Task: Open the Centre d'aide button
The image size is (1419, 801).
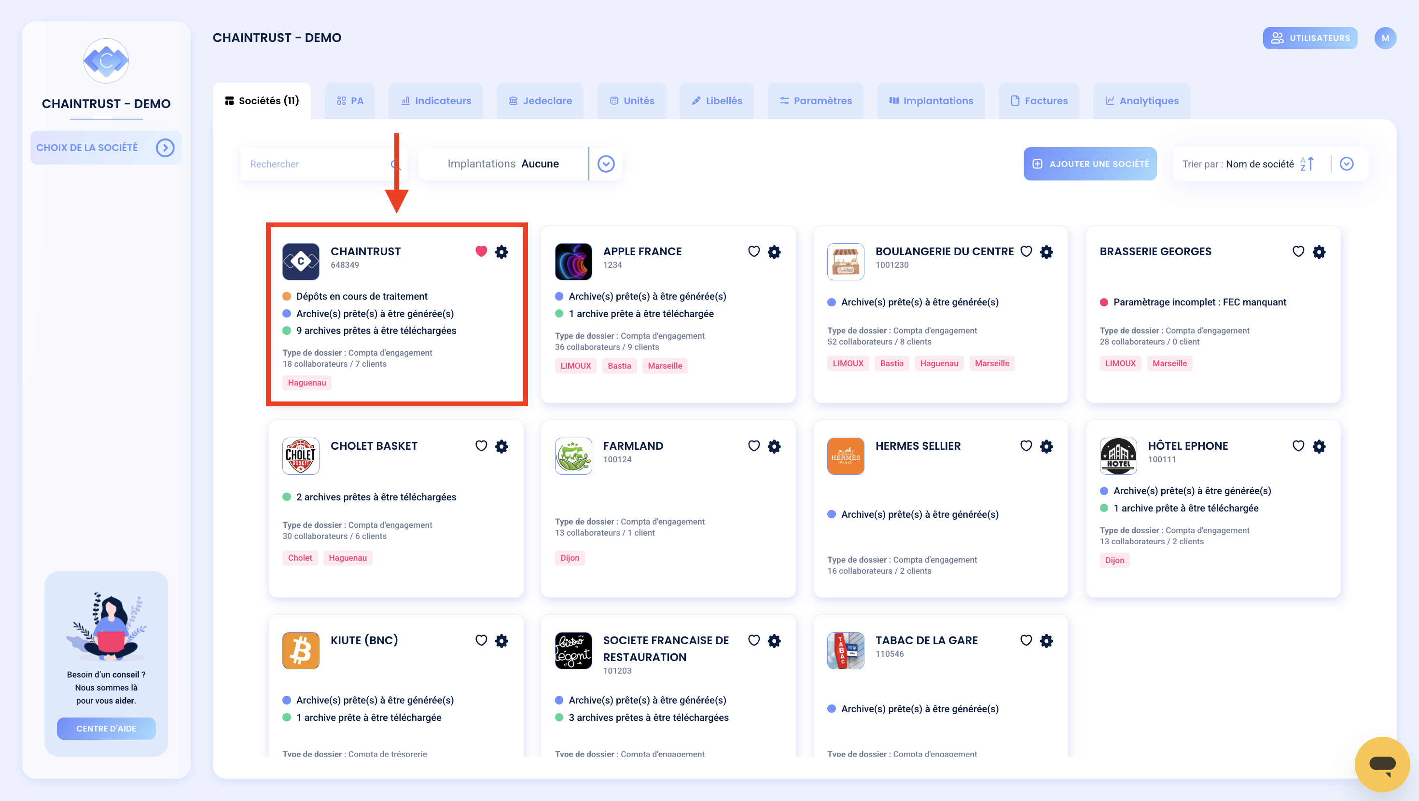Action: coord(106,728)
